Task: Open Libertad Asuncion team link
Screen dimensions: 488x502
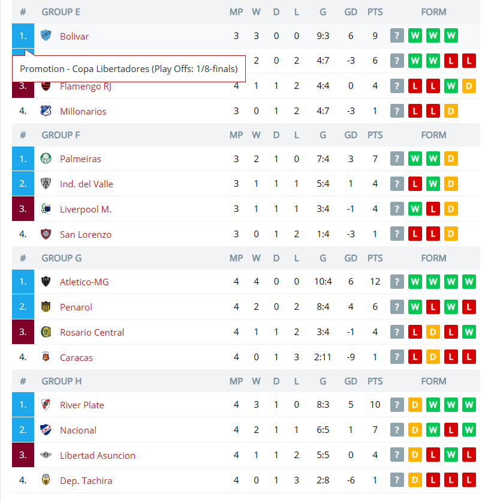Action: coord(98,456)
